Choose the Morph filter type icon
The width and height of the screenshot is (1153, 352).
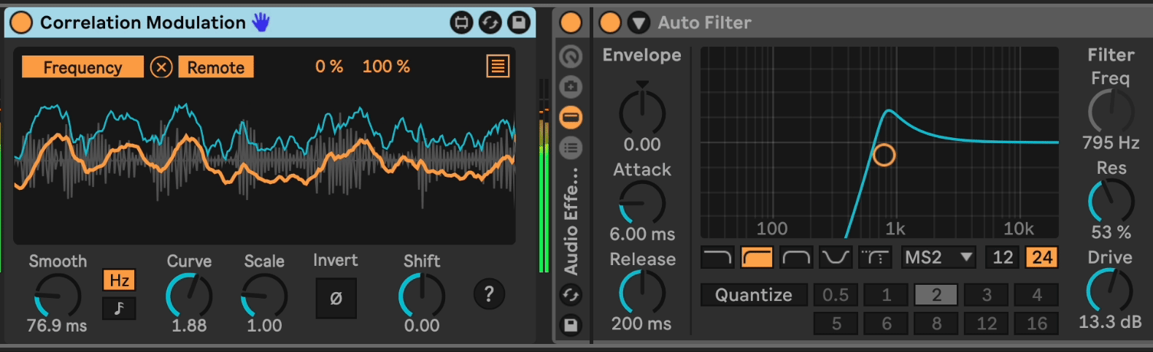[x=874, y=257]
